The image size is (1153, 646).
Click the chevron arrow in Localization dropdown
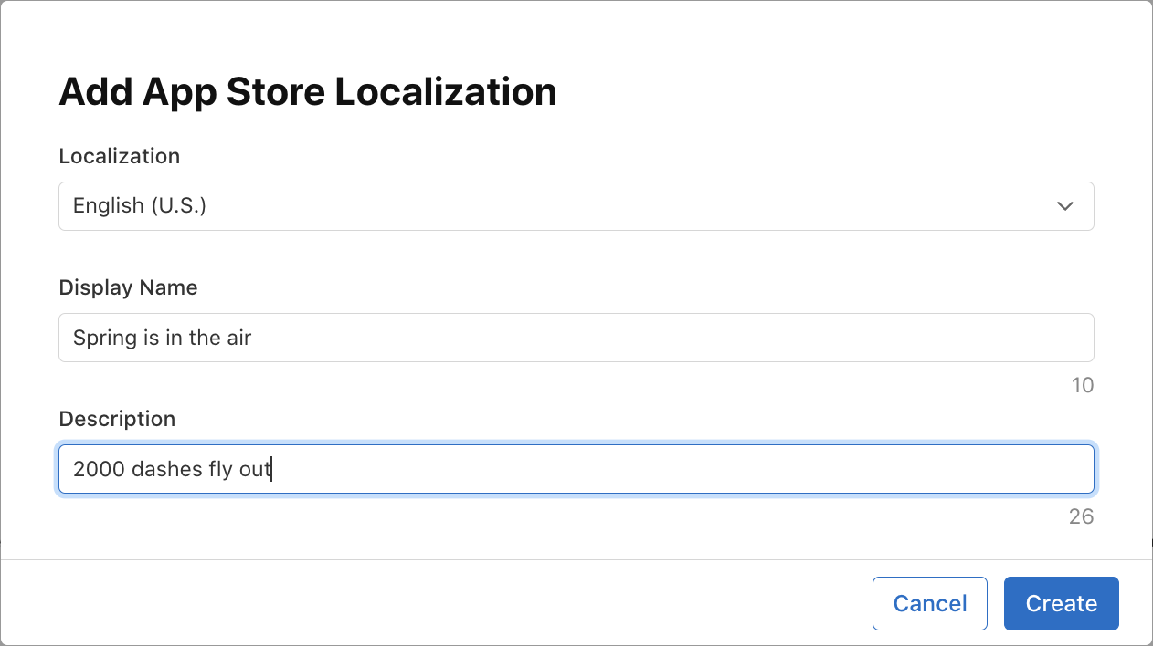pos(1064,206)
